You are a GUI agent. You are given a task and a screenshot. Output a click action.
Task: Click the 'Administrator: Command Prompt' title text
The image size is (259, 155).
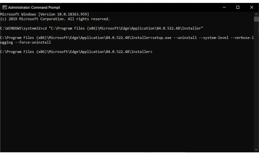click(x=34, y=7)
